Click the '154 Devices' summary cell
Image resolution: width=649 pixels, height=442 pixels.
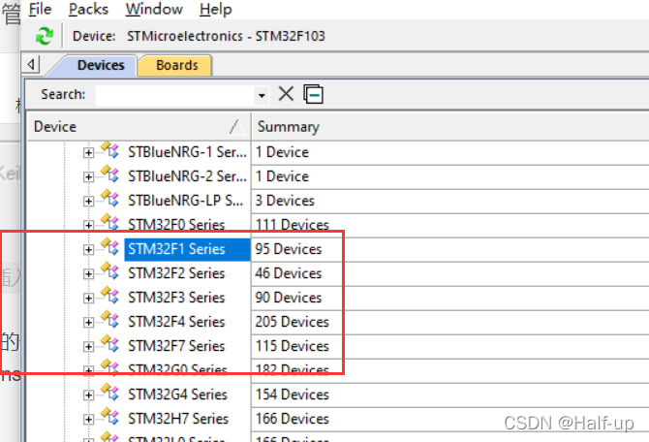pyautogui.click(x=293, y=395)
